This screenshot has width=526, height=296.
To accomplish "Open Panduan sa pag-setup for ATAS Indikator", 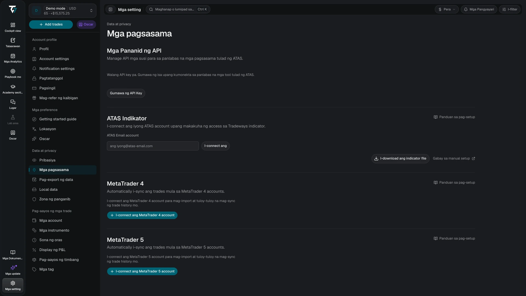I will click(454, 117).
